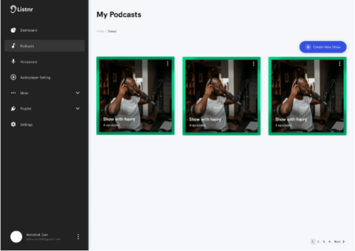Click the Create New Show button
Image resolution: width=355 pixels, height=251 pixels.
pos(323,47)
